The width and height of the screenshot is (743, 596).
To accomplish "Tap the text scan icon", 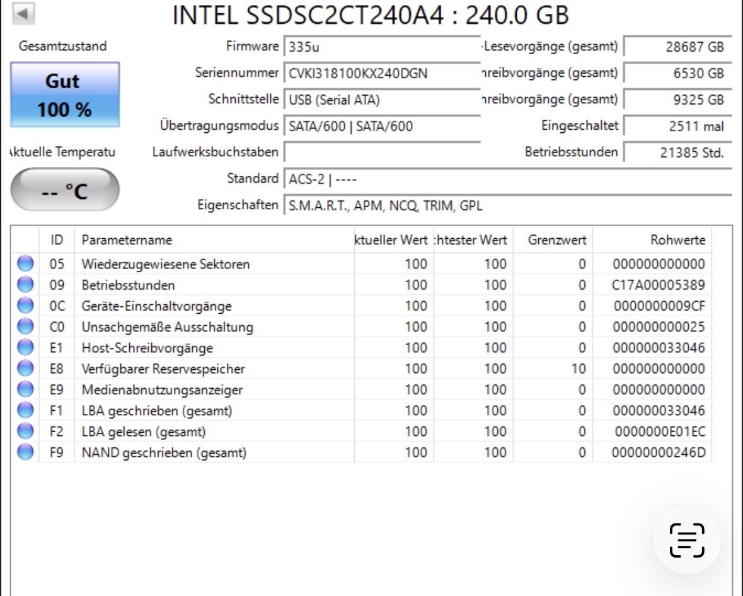I will pos(687,540).
